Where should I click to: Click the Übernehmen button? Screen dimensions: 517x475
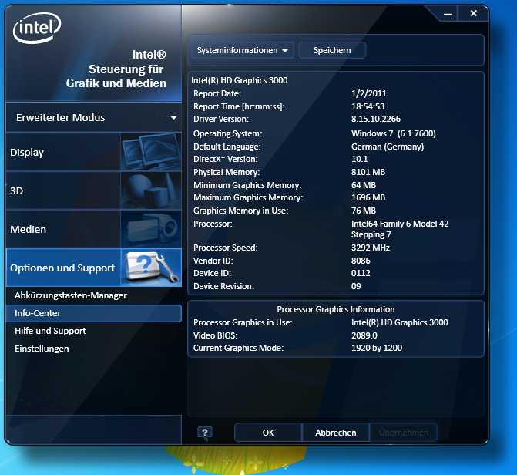[x=404, y=433]
